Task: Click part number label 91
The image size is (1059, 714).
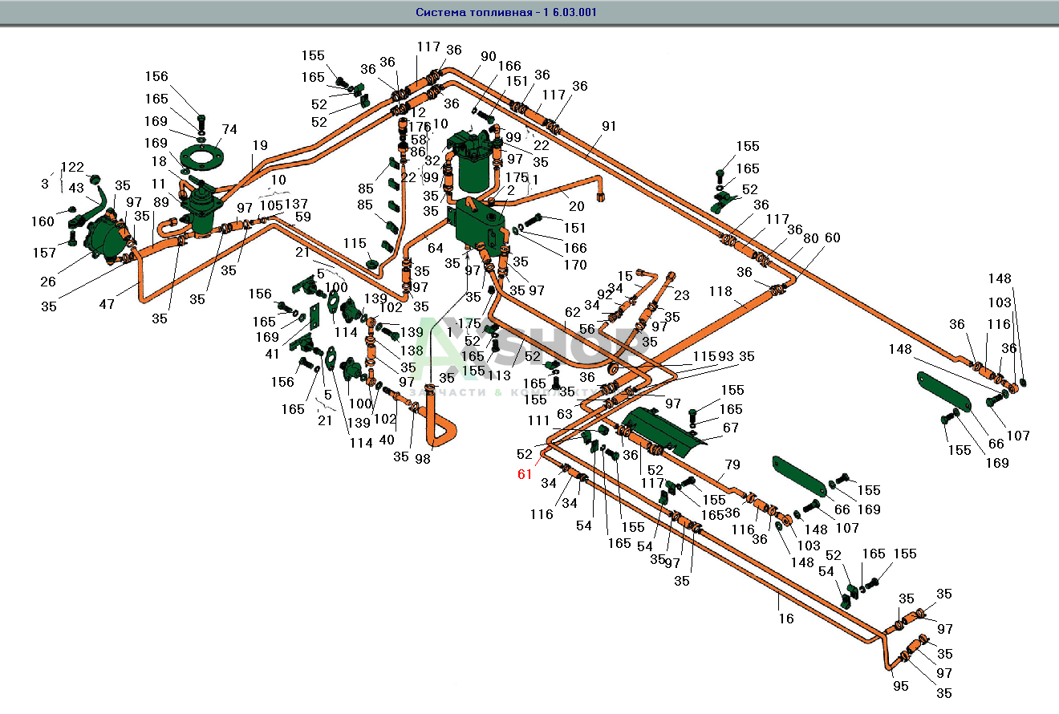Action: pos(610,125)
